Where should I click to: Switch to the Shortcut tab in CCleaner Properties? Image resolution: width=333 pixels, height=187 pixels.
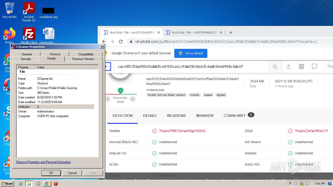coord(55,54)
